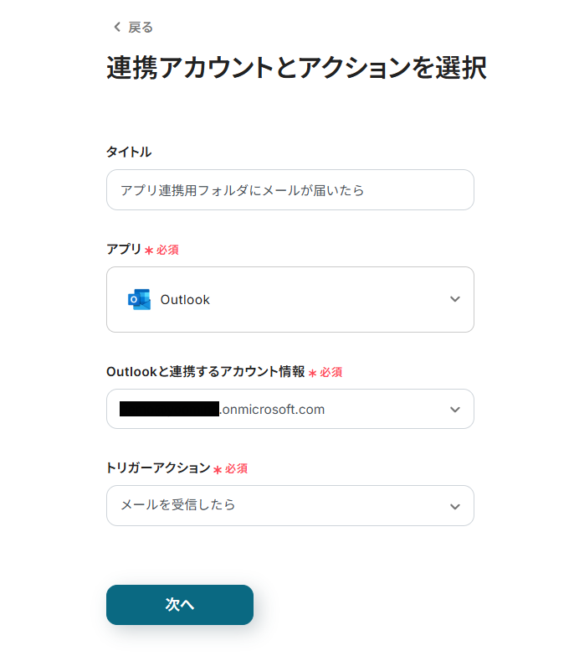Click the 連携アカウントとアクションを選択 heading
The width and height of the screenshot is (574, 656).
tap(296, 68)
